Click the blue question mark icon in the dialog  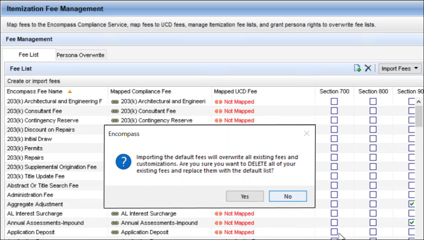pyautogui.click(x=123, y=162)
